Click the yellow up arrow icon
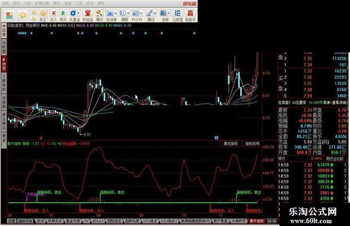350x226 pixels. [33, 12]
